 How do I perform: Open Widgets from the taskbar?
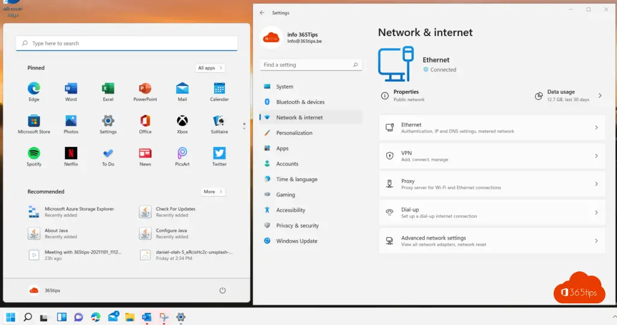[62, 317]
